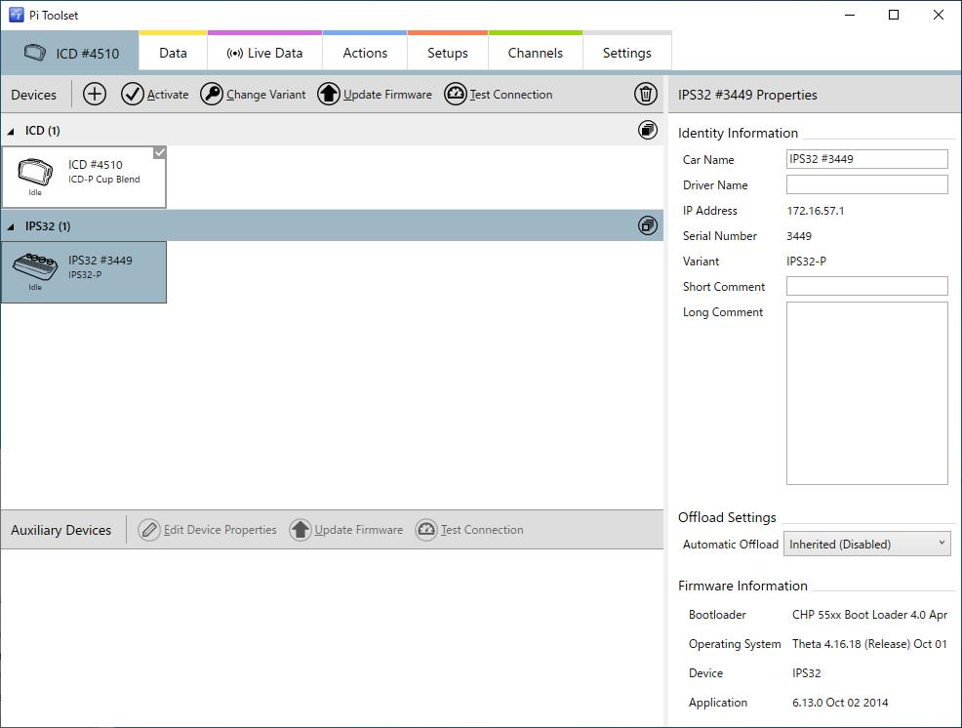The width and height of the screenshot is (962, 728).
Task: Click the Variant value IPS32-P in properties
Action: pyautogui.click(x=806, y=261)
